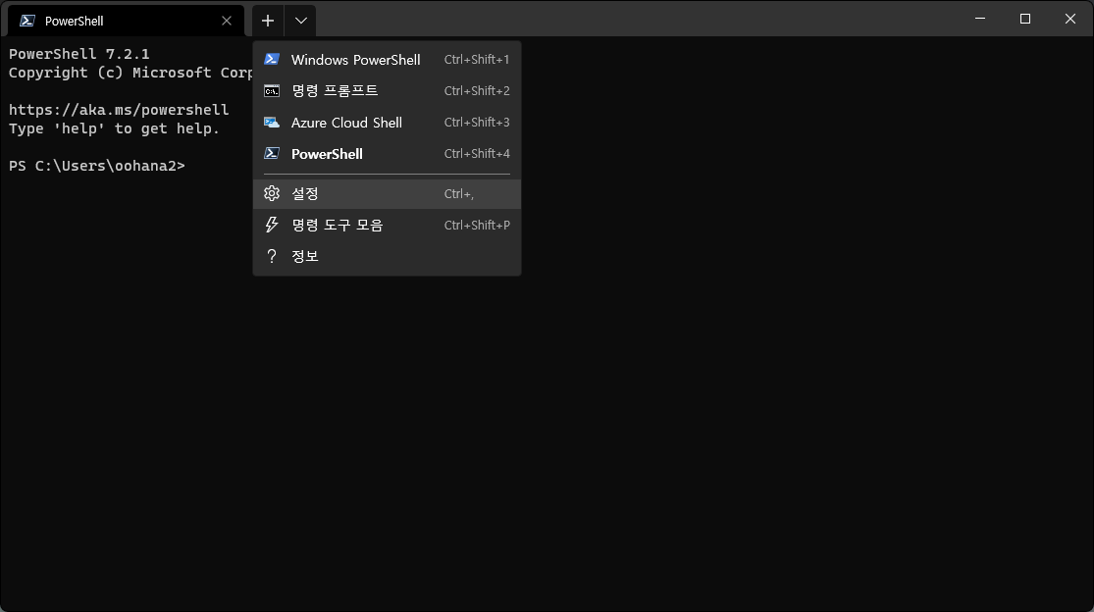Close the terminal window
1094x612 pixels.
pos(1070,19)
